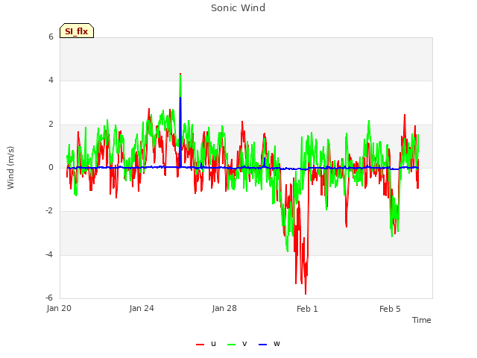Screen dimensions: 477x358
Task: Click the SI_flx label badge
Action: [x=77, y=31]
